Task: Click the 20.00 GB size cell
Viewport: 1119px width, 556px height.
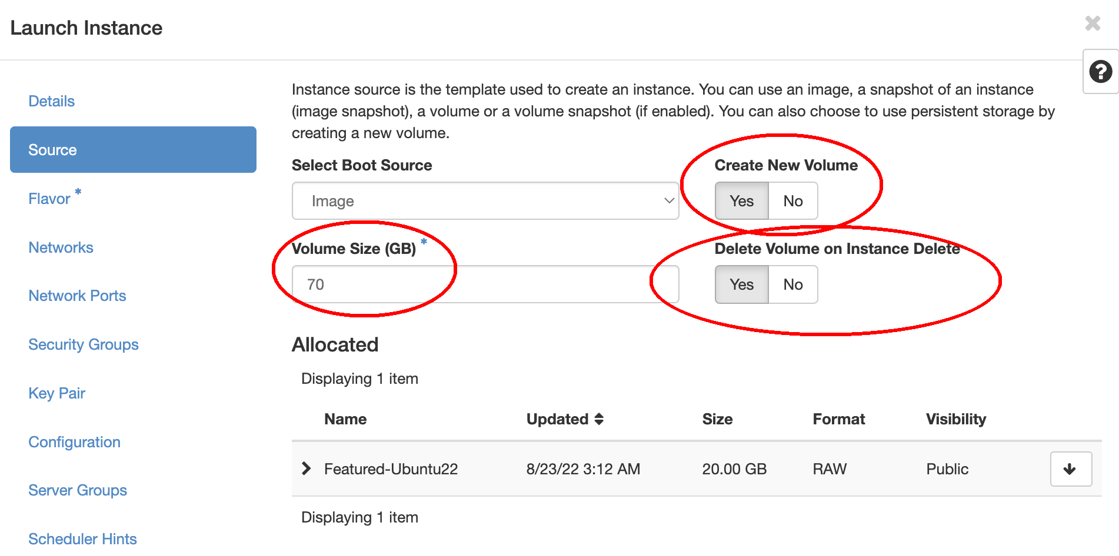Action: [734, 469]
